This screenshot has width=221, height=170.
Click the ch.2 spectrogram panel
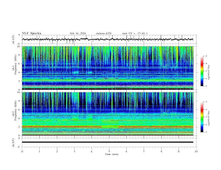click(108, 114)
